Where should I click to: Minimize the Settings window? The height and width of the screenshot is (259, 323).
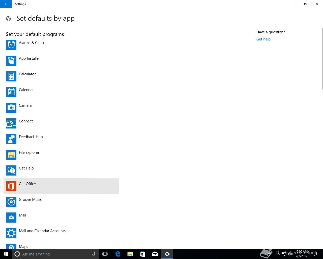tap(294, 4)
